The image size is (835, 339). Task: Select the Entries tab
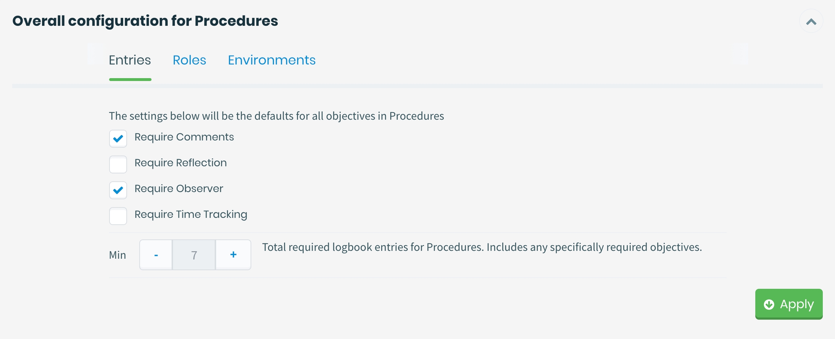click(x=130, y=60)
